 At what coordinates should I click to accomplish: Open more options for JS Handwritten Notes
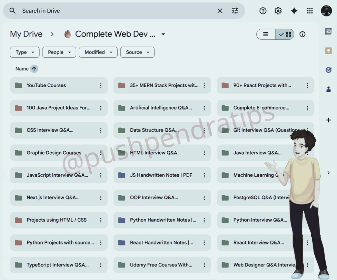coord(204,175)
